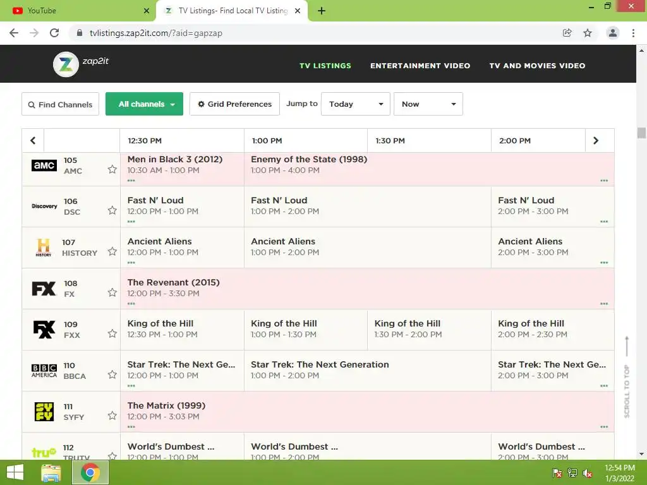Click the share page icon in address bar
The image size is (647, 485).
point(567,33)
